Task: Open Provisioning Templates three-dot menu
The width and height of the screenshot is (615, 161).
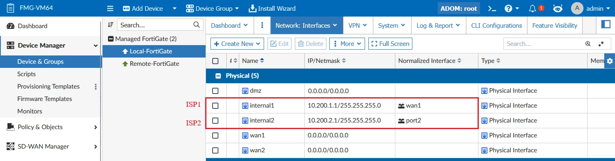Action: point(96,87)
